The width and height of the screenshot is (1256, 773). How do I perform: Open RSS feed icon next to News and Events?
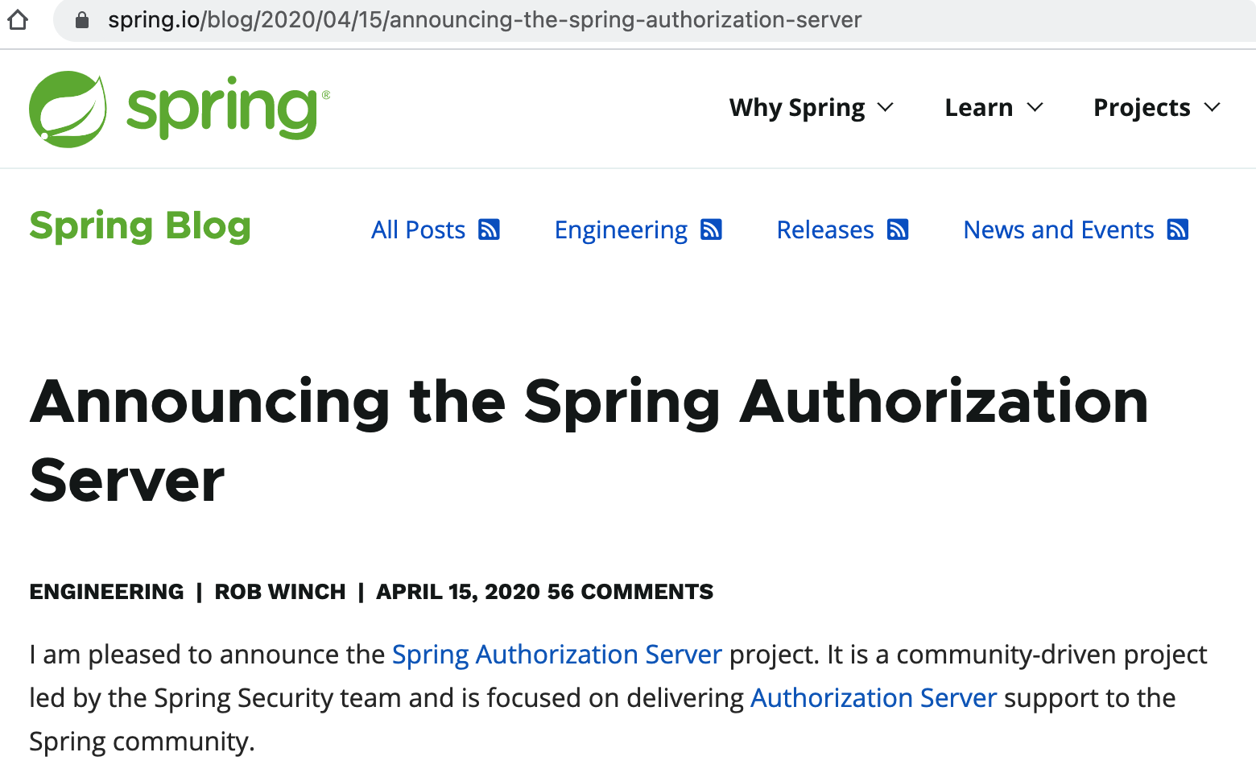(x=1178, y=229)
